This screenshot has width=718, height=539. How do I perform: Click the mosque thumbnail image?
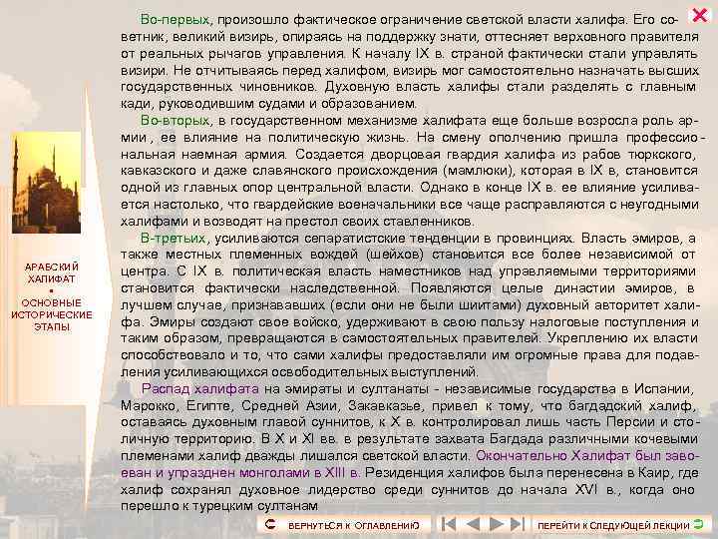click(x=46, y=183)
